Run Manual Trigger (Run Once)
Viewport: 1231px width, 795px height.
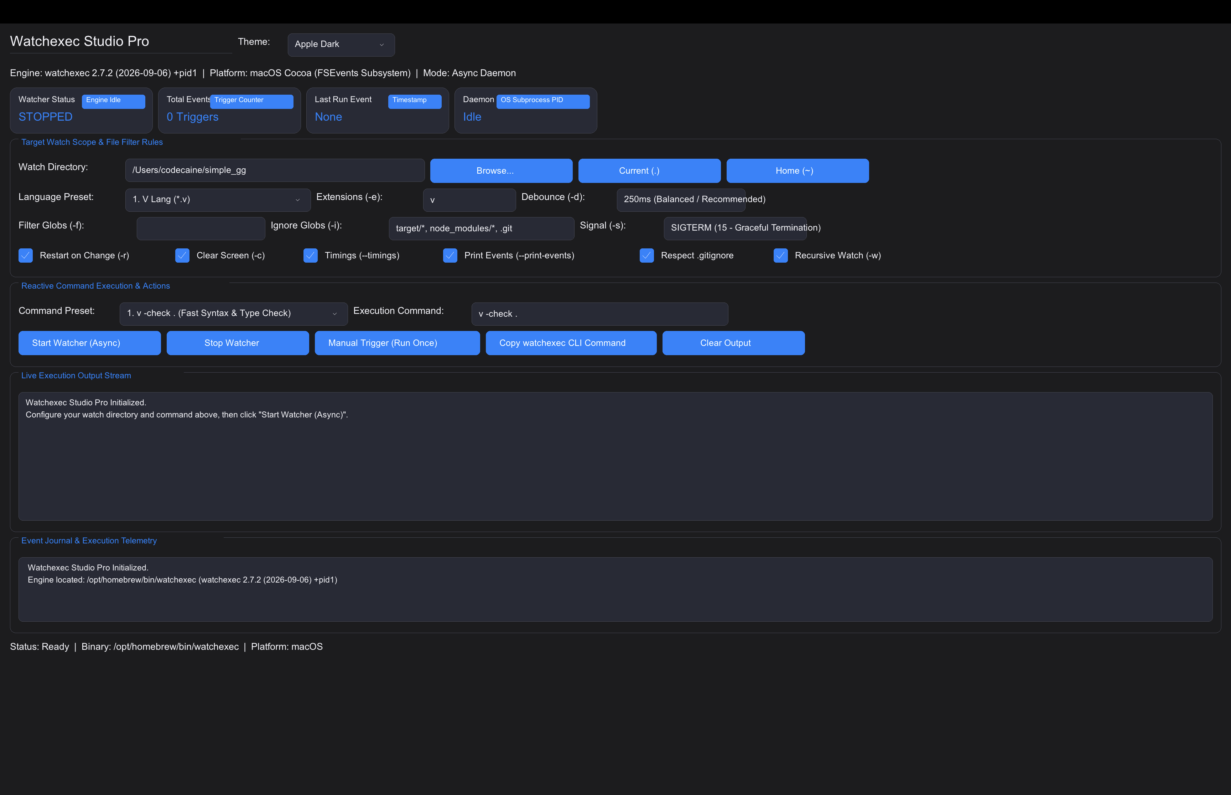397,343
